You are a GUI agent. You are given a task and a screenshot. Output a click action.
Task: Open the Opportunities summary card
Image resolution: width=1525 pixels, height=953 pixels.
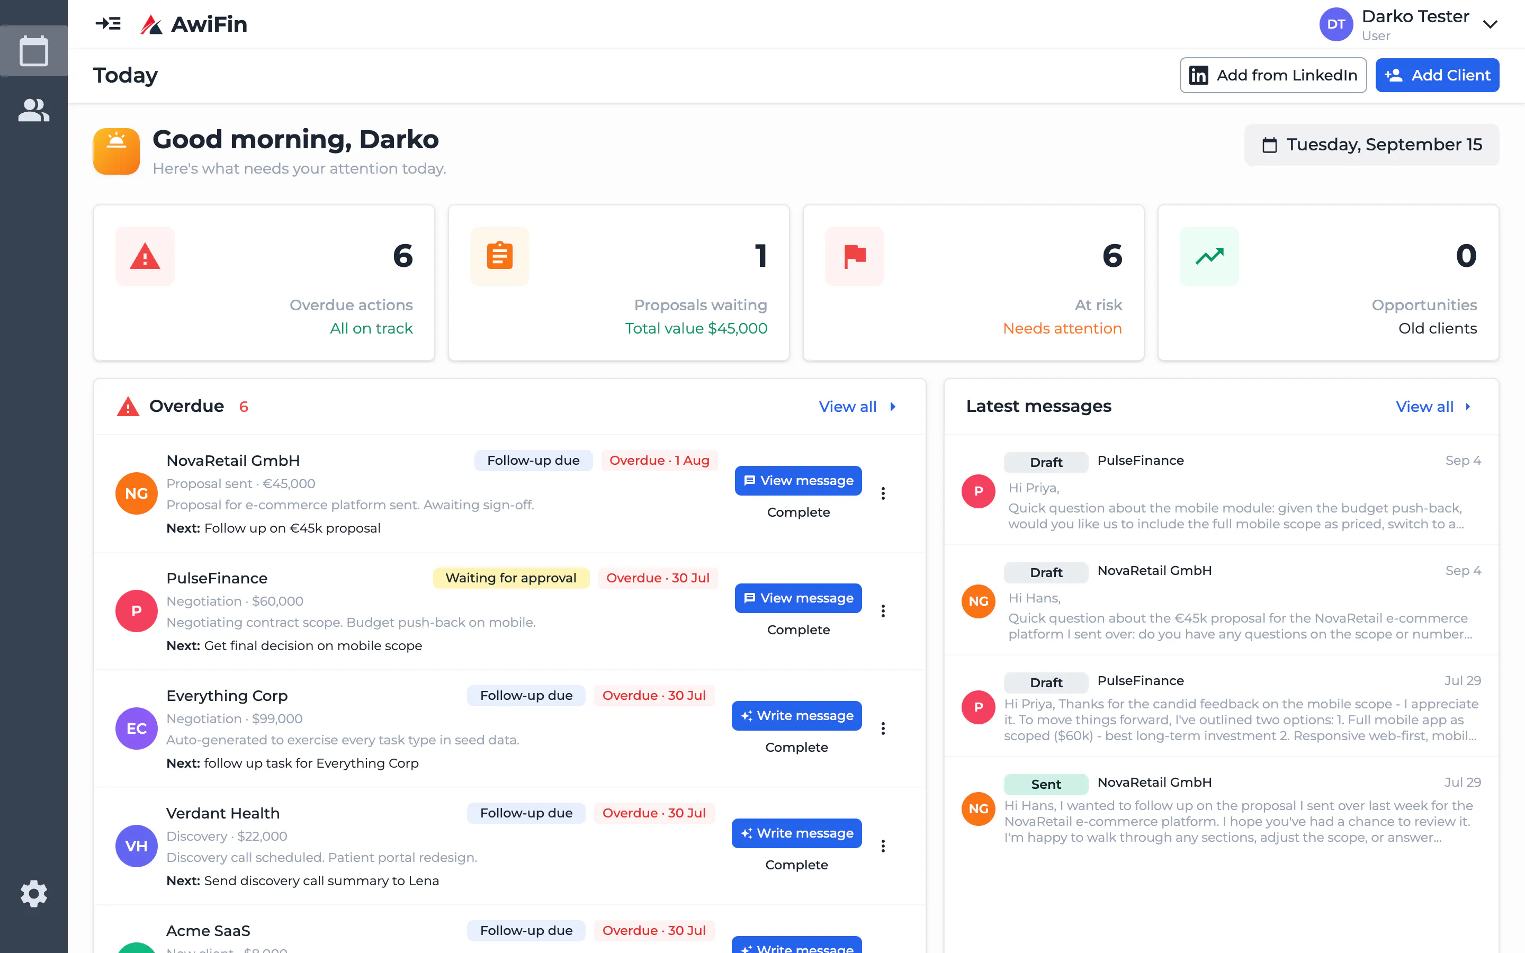pos(1329,283)
